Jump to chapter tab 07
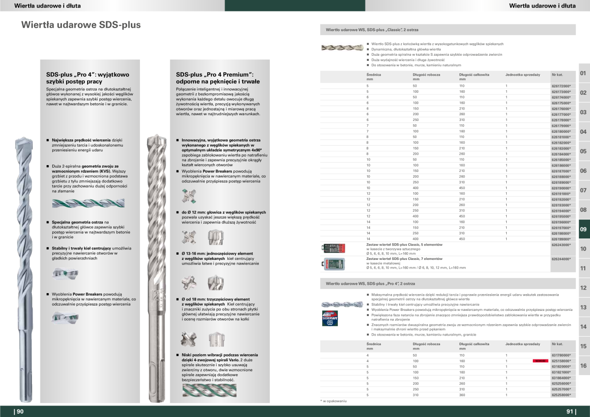The height and width of the screenshot is (417, 590). [584, 190]
